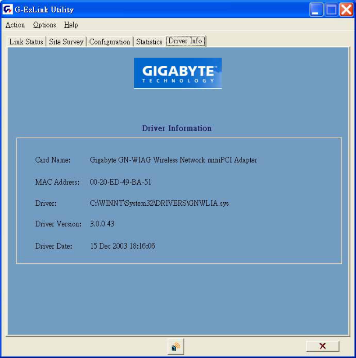Click the G-EzLink Utility title bar text

tap(44, 9)
